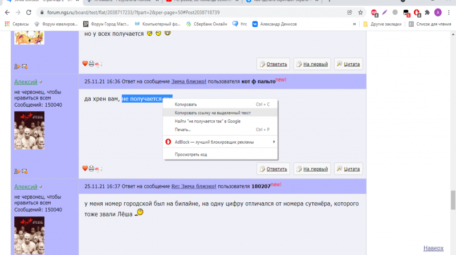Expand hidden bookmarks with the » chevron
The height and width of the screenshot is (255, 456).
click(x=354, y=24)
